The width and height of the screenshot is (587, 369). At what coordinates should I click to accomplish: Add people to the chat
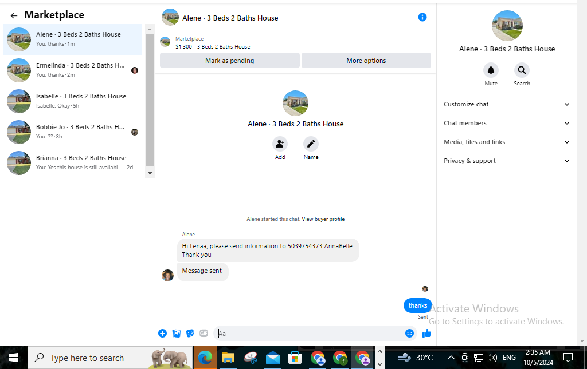tap(280, 144)
